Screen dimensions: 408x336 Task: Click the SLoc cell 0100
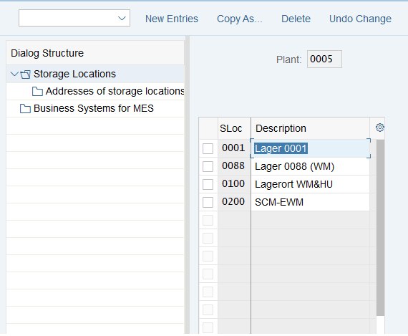pyautogui.click(x=234, y=184)
